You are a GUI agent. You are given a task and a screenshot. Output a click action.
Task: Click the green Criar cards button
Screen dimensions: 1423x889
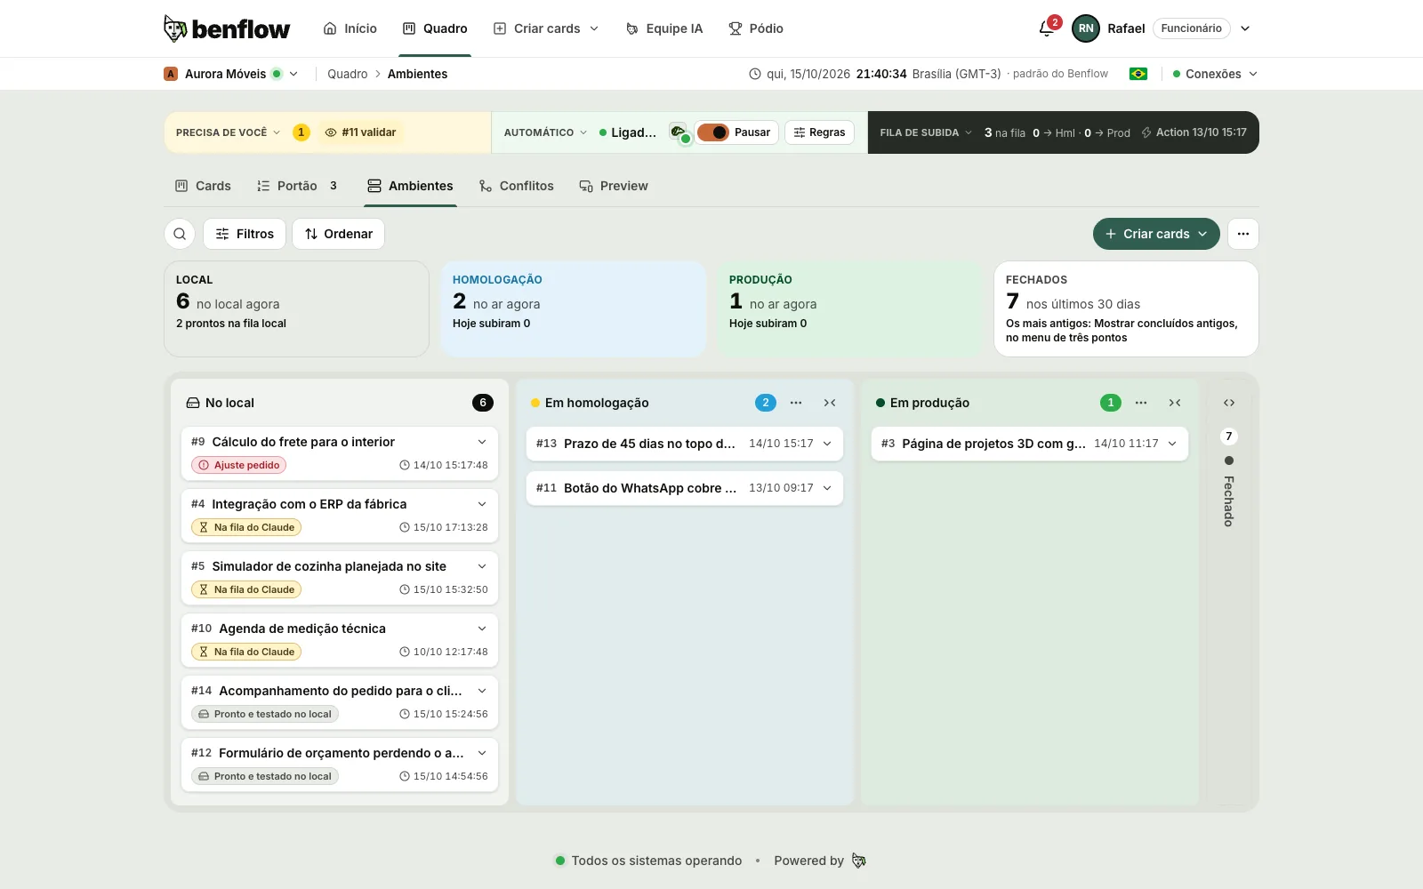tap(1156, 234)
